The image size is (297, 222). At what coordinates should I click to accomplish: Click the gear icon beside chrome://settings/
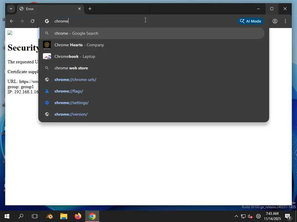click(x=47, y=103)
